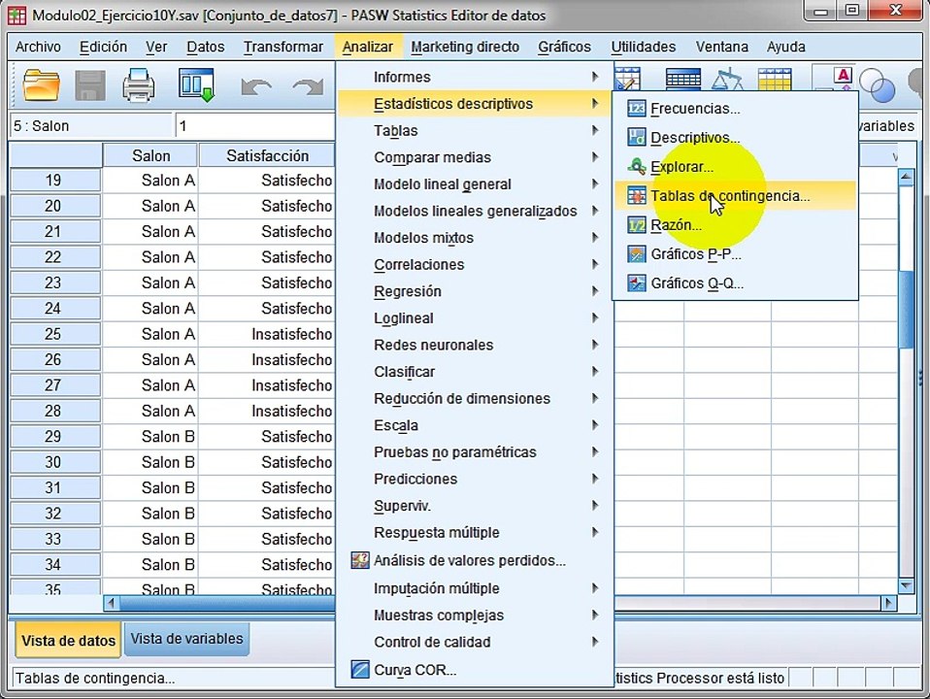Click the vertical scrollbar down arrow

point(906,585)
